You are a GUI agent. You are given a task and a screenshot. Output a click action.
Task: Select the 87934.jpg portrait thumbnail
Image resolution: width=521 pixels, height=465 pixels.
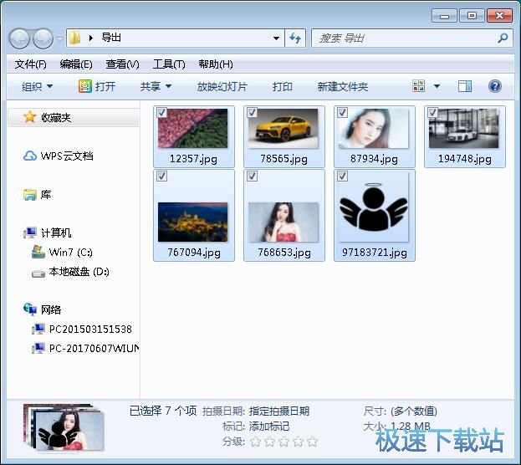pyautogui.click(x=374, y=129)
